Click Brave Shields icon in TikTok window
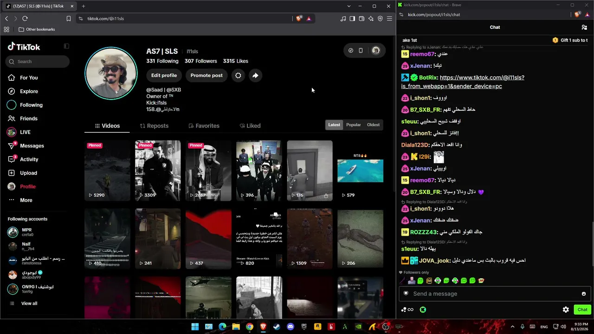This screenshot has height=334, width=594. tap(299, 19)
